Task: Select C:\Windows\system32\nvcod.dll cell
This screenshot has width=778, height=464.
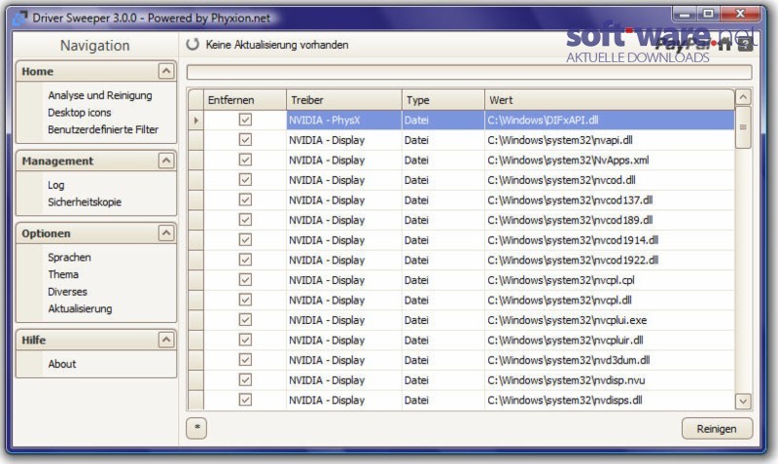Action: tap(610, 180)
